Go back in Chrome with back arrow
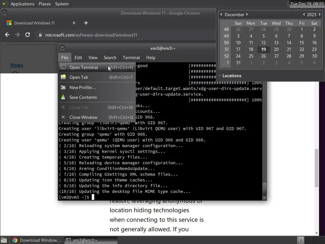This screenshot has width=325, height=244. (x=7, y=35)
